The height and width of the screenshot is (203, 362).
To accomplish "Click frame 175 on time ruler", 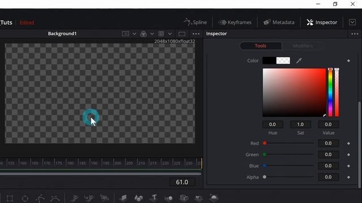I will (58, 163).
